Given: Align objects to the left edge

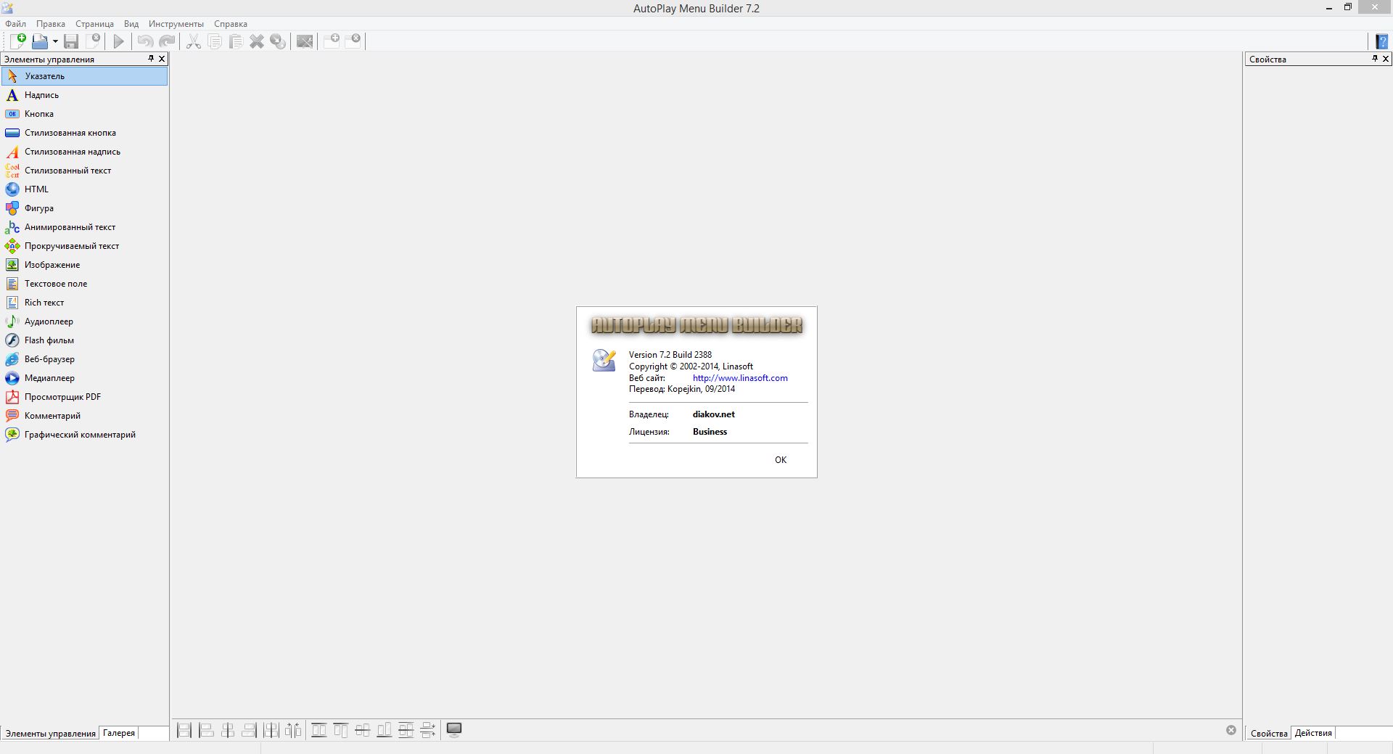Looking at the screenshot, I should click(x=206, y=730).
